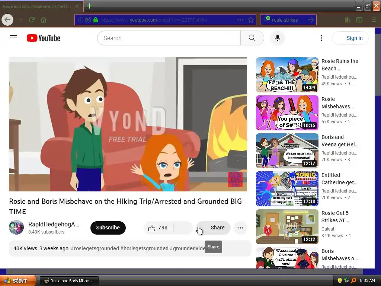Viewport: 381px width, 286px height.
Task: Open Rosie Ruins the Beach thumbnail
Action: (287, 75)
